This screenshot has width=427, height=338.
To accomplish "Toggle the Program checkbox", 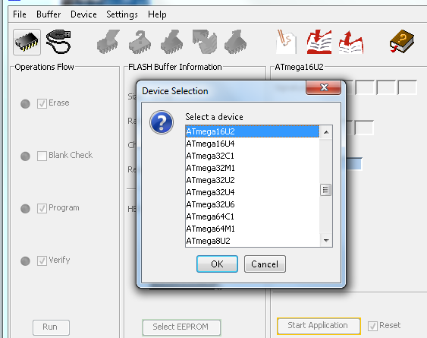I will click(42, 208).
